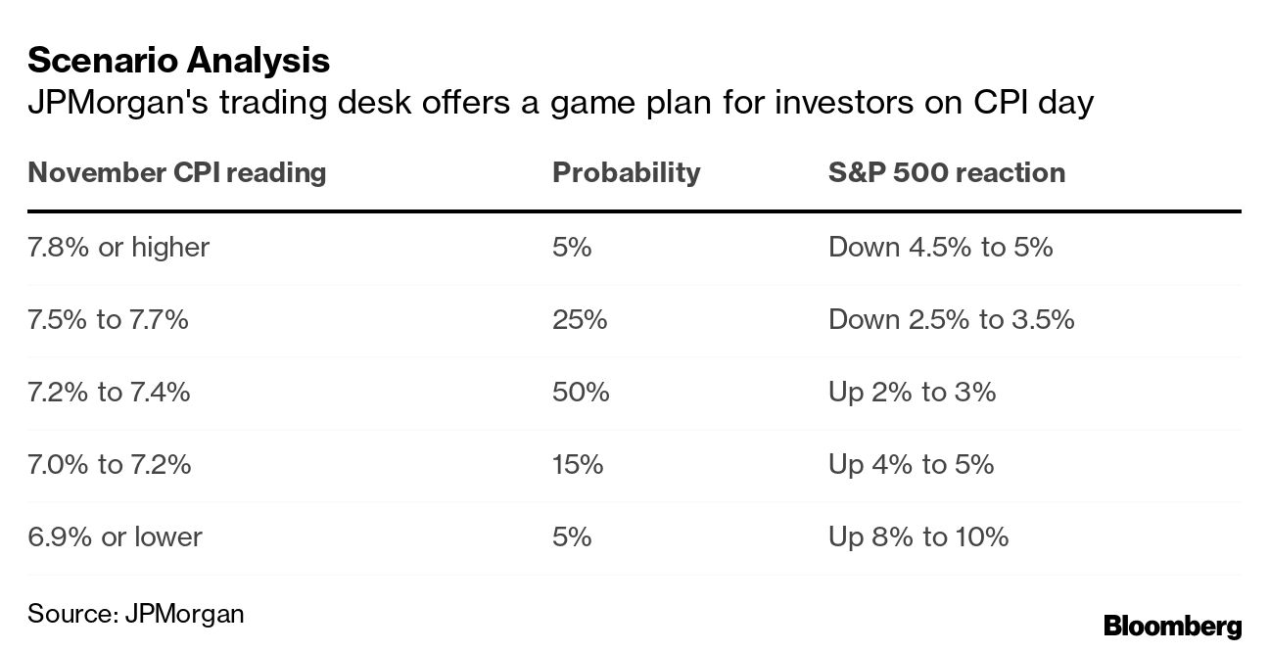Select the November CPI reading column header
This screenshot has width=1269, height=652.
tap(176, 173)
